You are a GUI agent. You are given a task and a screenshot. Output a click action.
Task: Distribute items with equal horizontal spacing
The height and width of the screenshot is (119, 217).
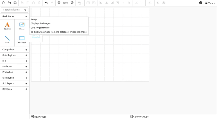click(142, 3)
